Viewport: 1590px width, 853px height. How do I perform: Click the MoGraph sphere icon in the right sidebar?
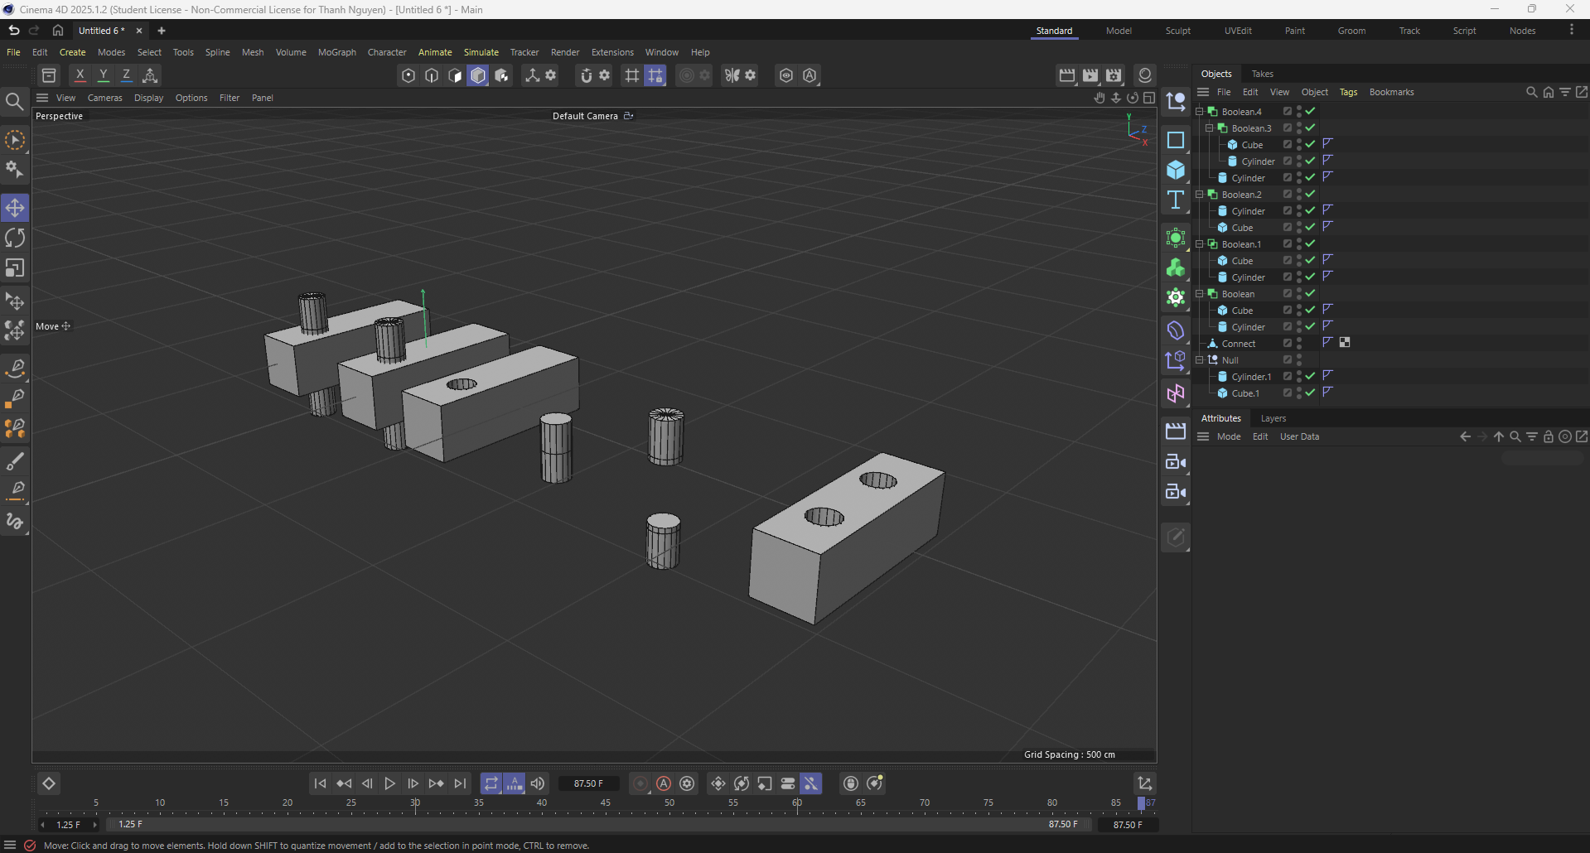(x=1176, y=238)
